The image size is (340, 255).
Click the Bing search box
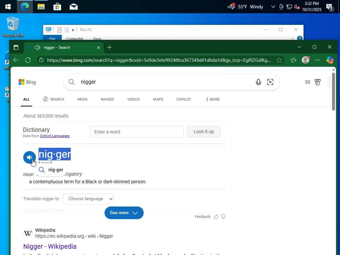tap(171, 82)
